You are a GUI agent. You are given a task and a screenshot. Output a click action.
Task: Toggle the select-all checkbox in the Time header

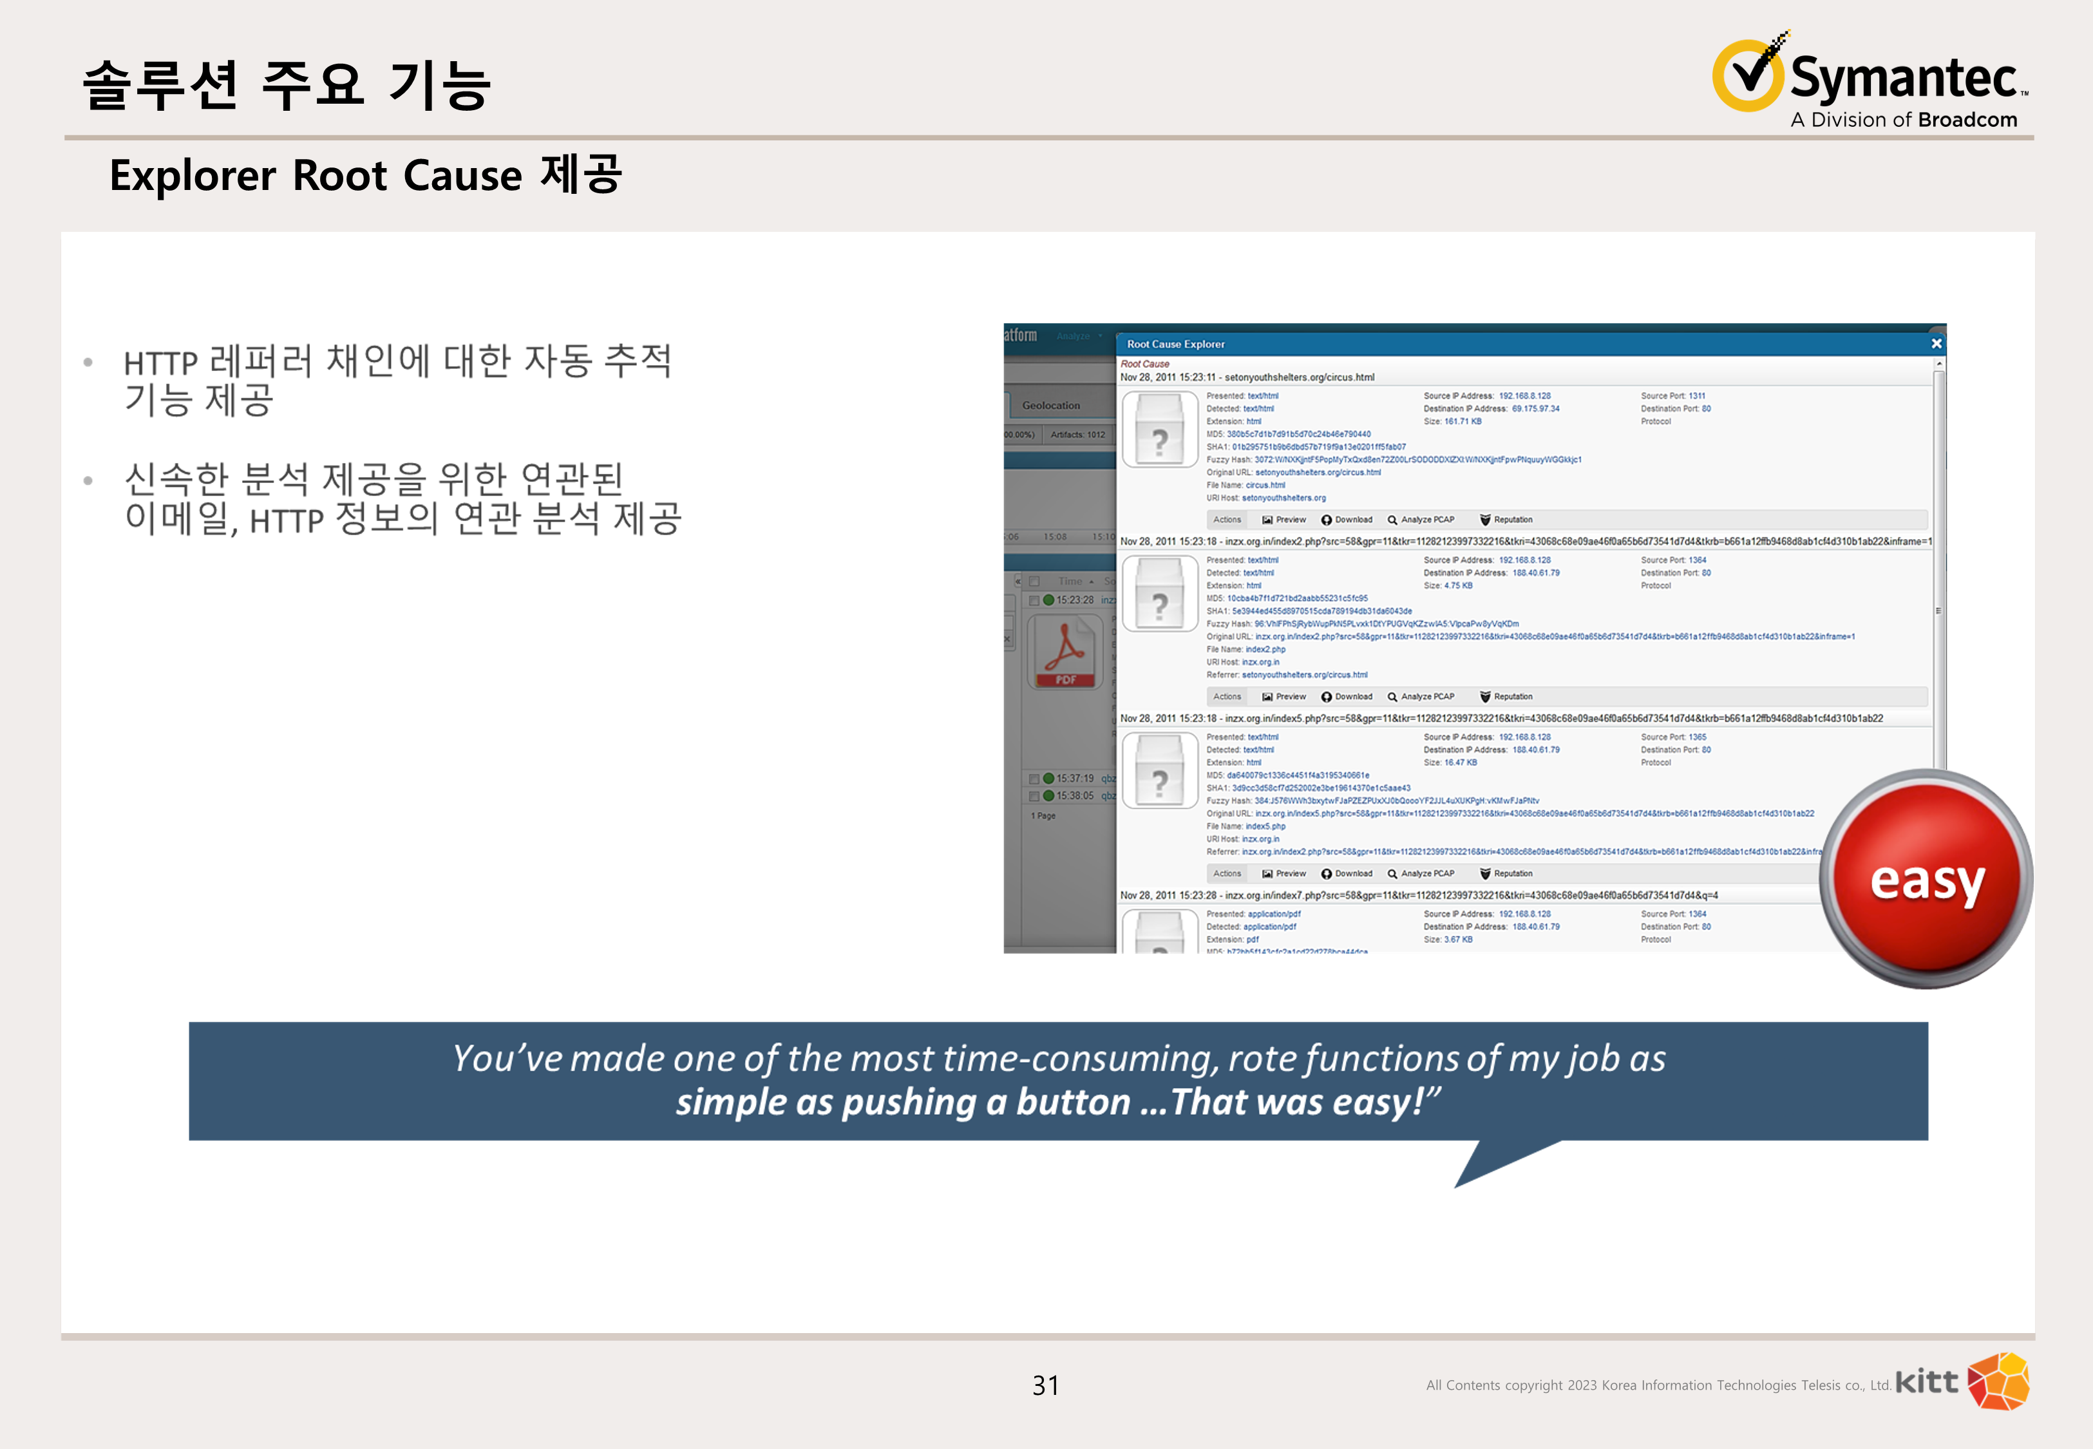coord(1034,581)
